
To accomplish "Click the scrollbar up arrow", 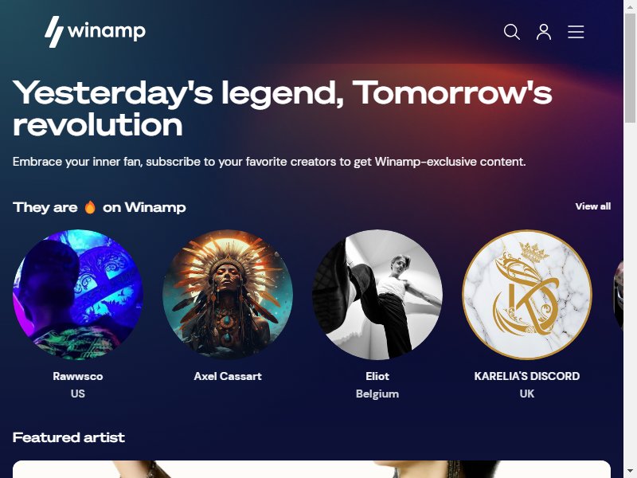I will coord(630,6).
